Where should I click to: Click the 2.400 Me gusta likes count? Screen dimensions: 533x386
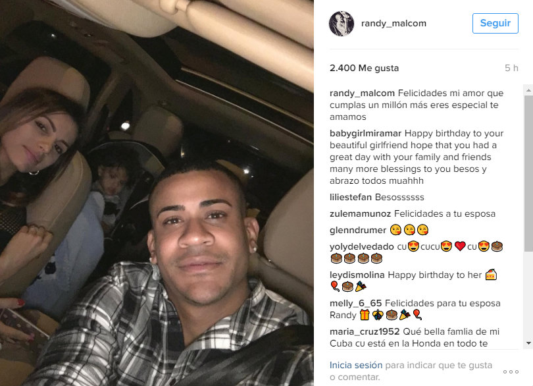pos(364,68)
